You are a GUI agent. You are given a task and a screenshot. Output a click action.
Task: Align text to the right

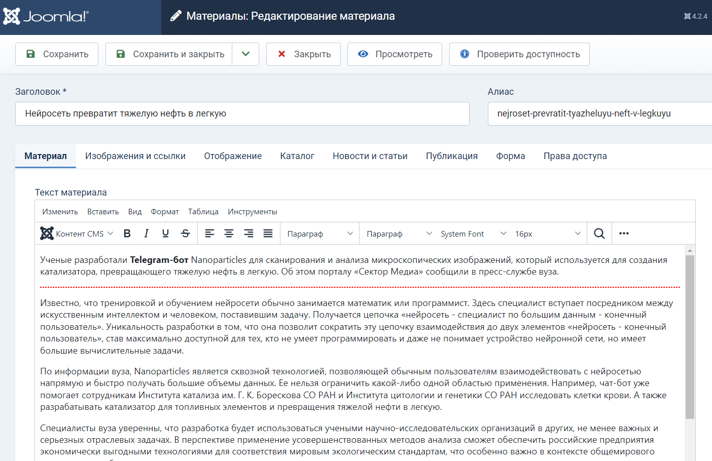coord(248,234)
